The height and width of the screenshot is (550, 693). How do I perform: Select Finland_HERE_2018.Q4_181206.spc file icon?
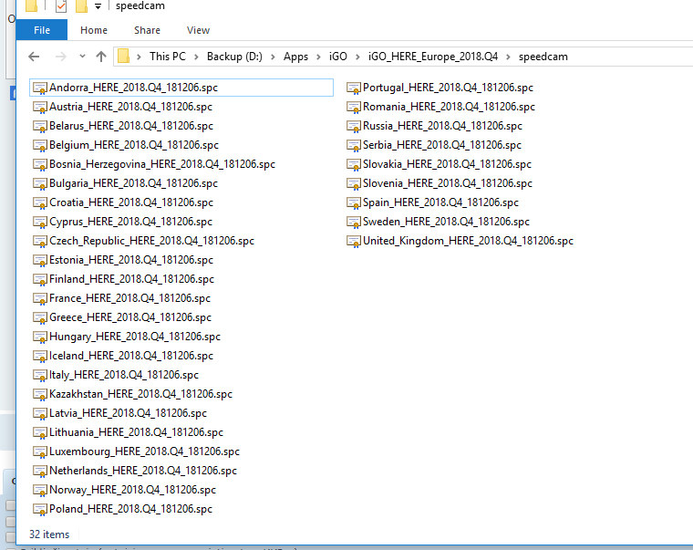(40, 279)
